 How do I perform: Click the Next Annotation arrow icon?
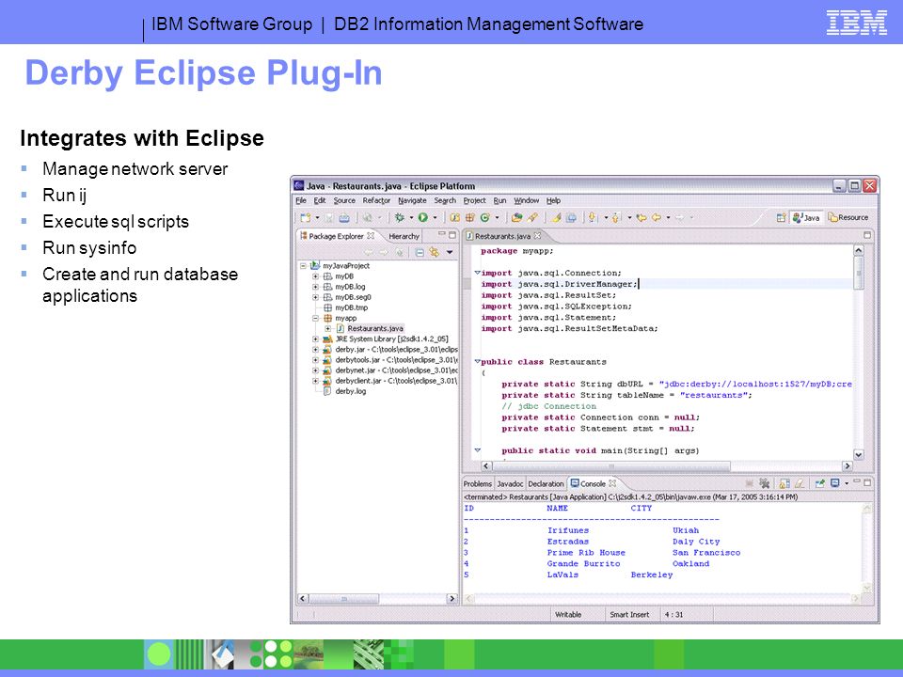click(592, 217)
